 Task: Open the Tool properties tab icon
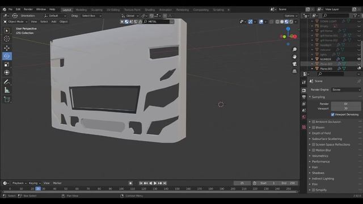pos(304,82)
